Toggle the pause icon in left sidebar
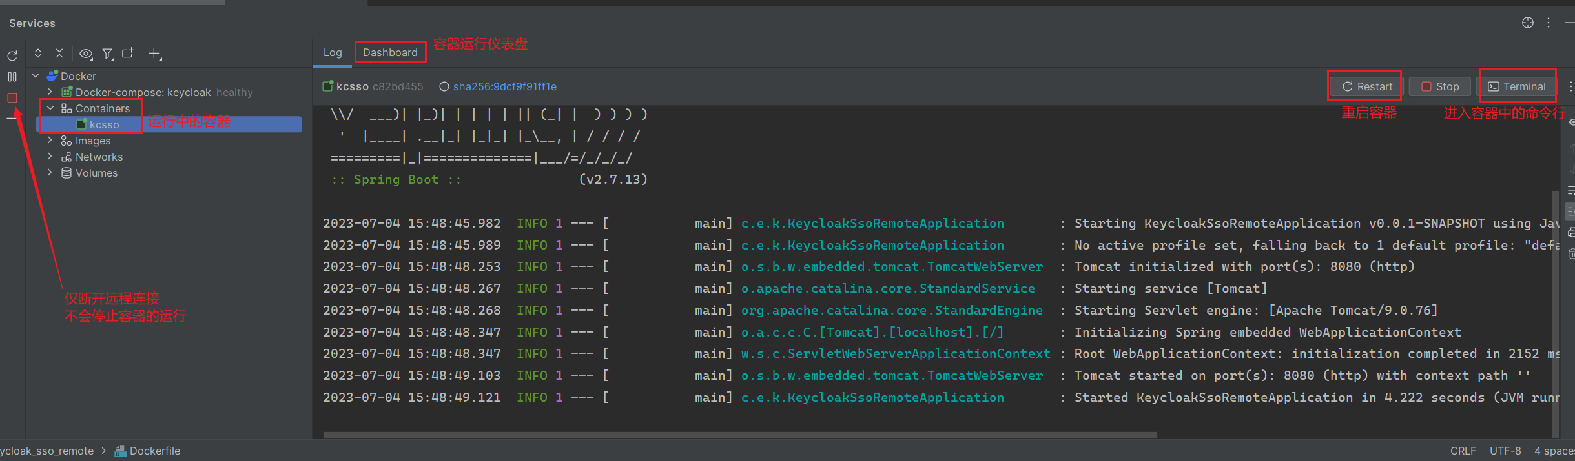This screenshot has width=1575, height=461. (12, 77)
